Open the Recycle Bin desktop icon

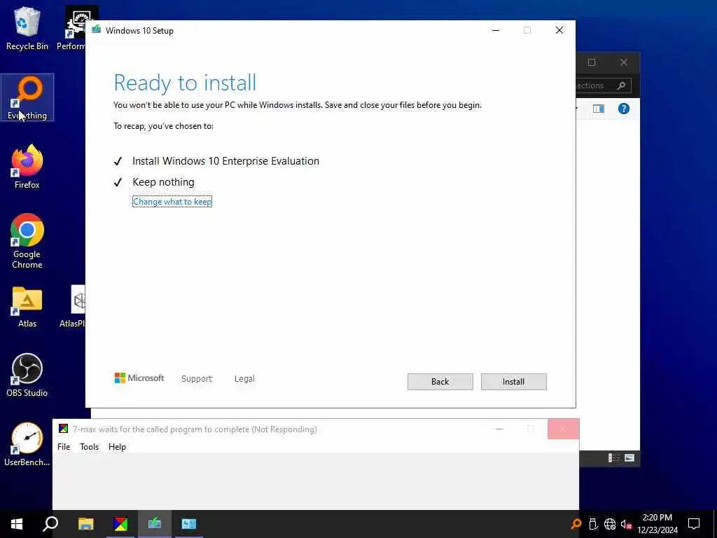[27, 28]
